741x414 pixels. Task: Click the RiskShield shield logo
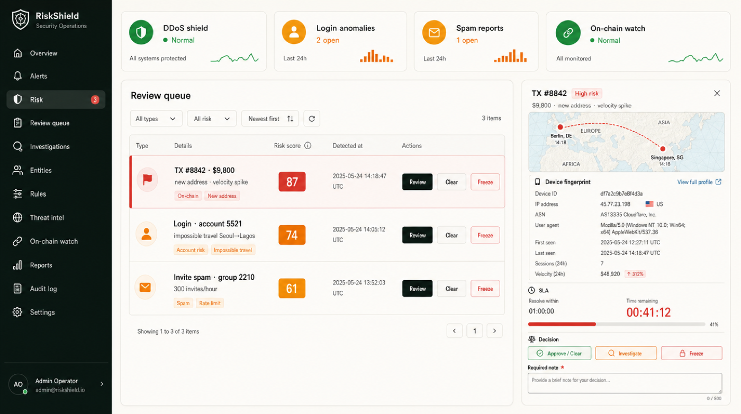(x=20, y=20)
